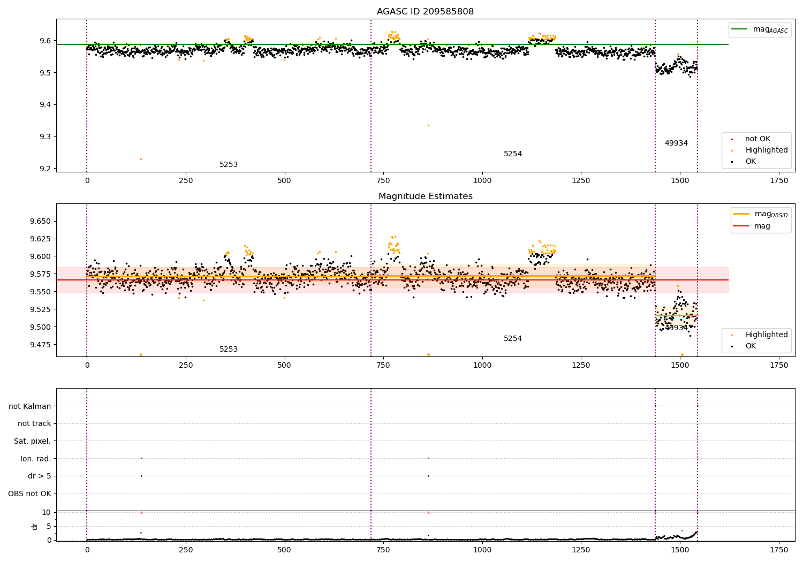The height and width of the screenshot is (562, 803).
Task: Click the green line sample in mag AGASC legend
Action: pos(740,29)
